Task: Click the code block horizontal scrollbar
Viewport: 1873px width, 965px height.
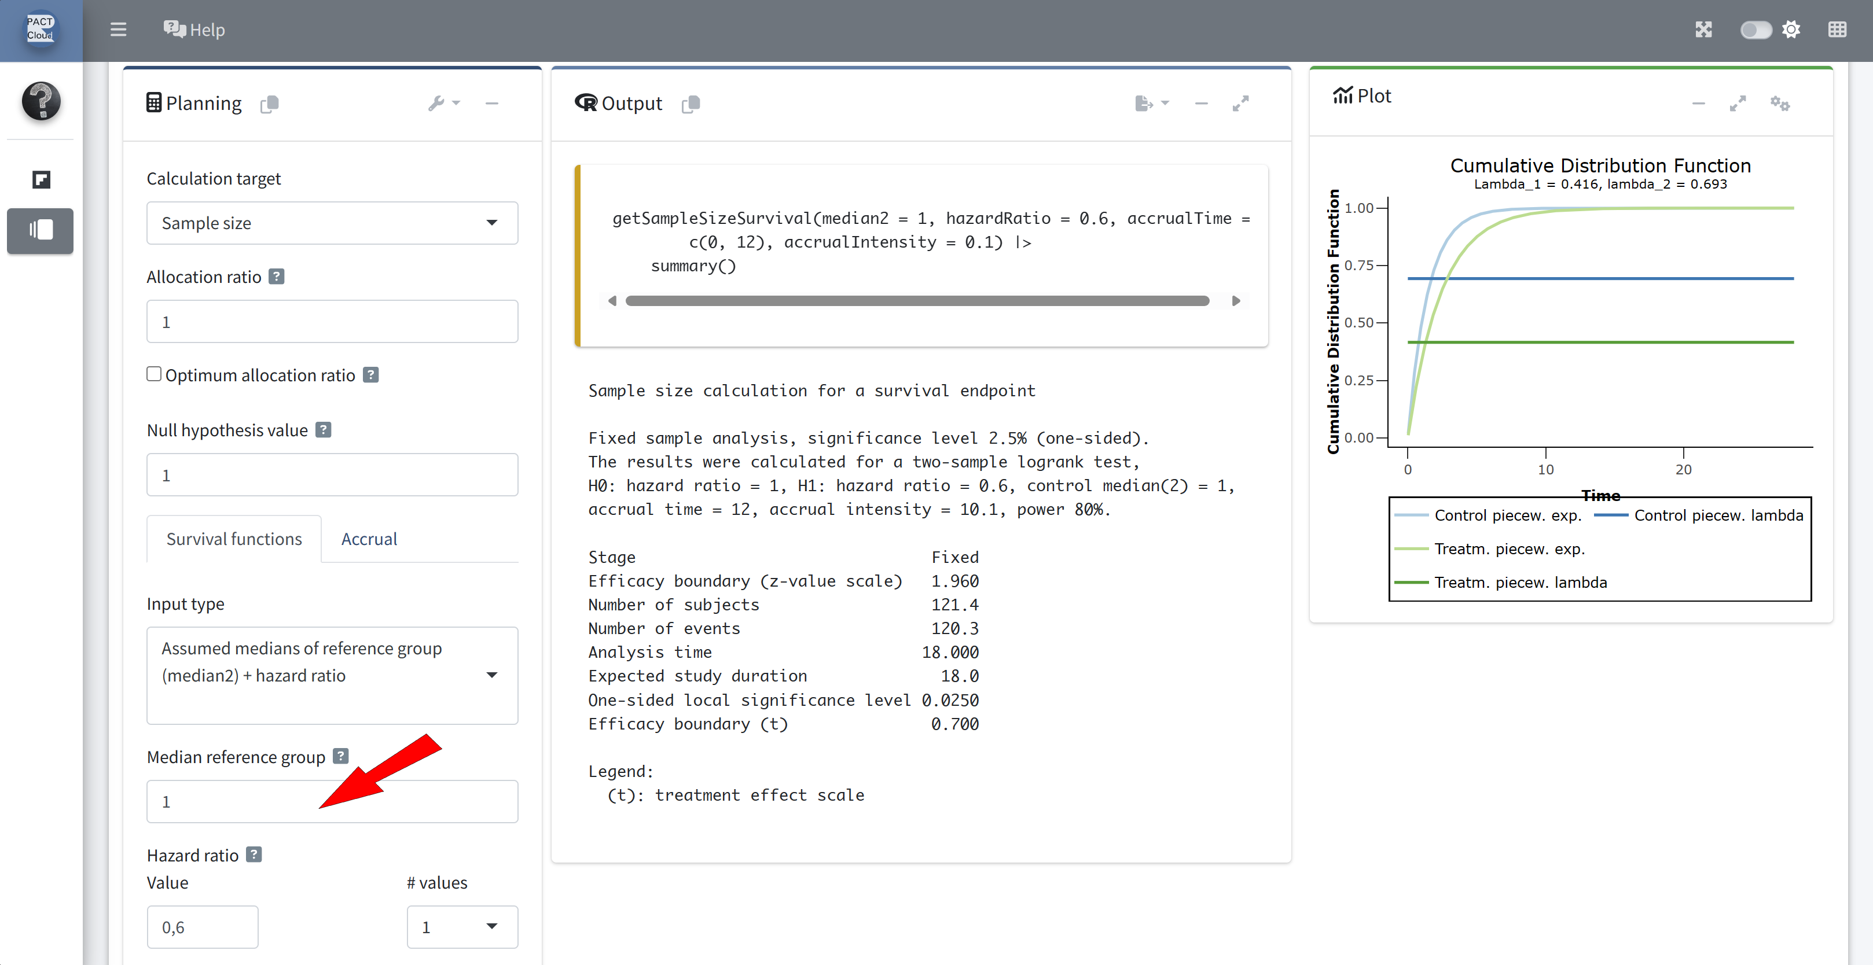Action: tap(916, 301)
